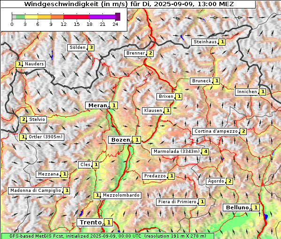Click the Fiera di Primiero label

click(x=177, y=202)
